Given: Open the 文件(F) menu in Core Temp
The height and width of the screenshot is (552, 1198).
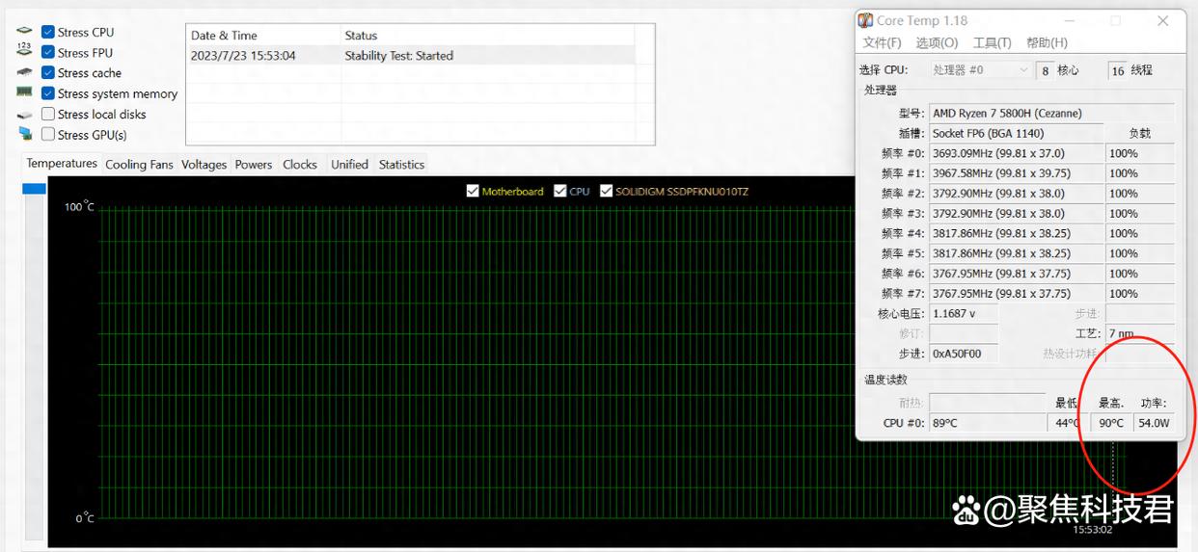Looking at the screenshot, I should [x=882, y=43].
